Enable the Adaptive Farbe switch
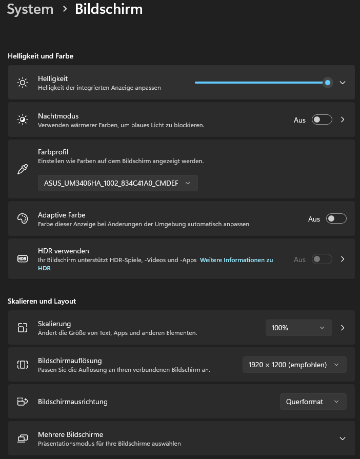Viewport: 360px width, 459px height. (336, 219)
